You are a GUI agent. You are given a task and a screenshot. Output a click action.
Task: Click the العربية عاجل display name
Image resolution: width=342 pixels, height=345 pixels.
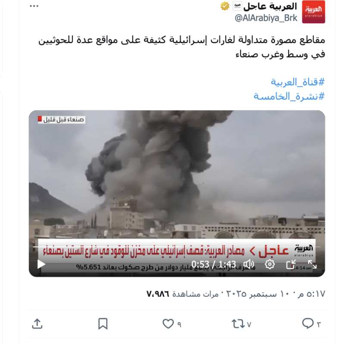click(x=270, y=6)
